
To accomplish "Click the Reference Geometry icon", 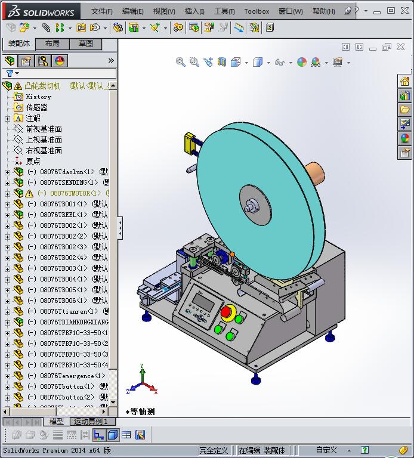I will [x=155, y=28].
